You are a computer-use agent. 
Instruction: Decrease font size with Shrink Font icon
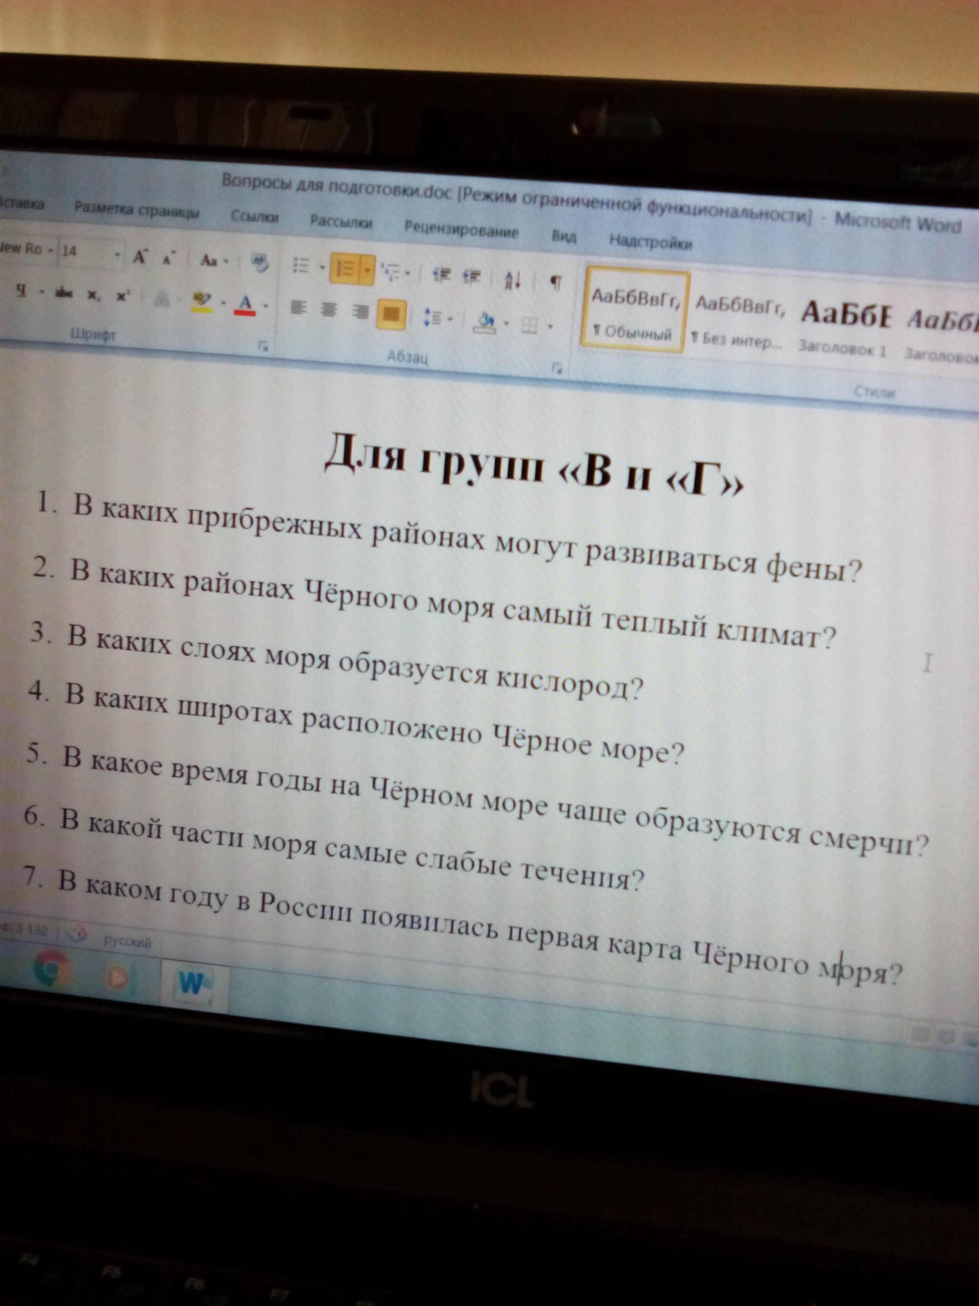169,259
